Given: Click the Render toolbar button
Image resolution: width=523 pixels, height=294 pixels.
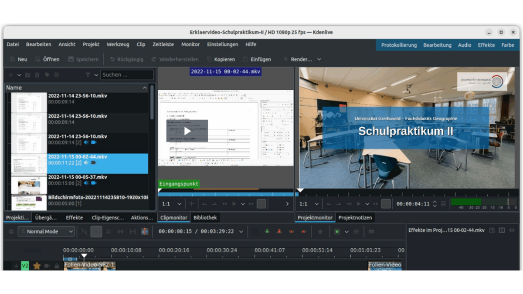Looking at the screenshot, I should pyautogui.click(x=297, y=59).
